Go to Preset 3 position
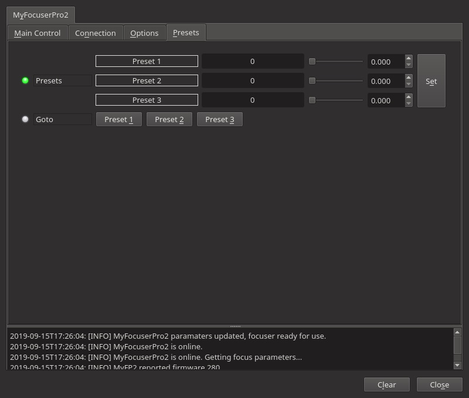469x398 pixels. point(220,120)
